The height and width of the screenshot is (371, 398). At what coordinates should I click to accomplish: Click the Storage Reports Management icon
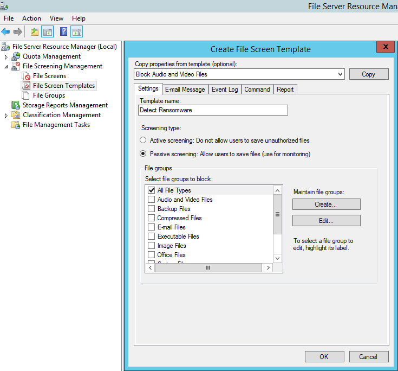tap(16, 105)
